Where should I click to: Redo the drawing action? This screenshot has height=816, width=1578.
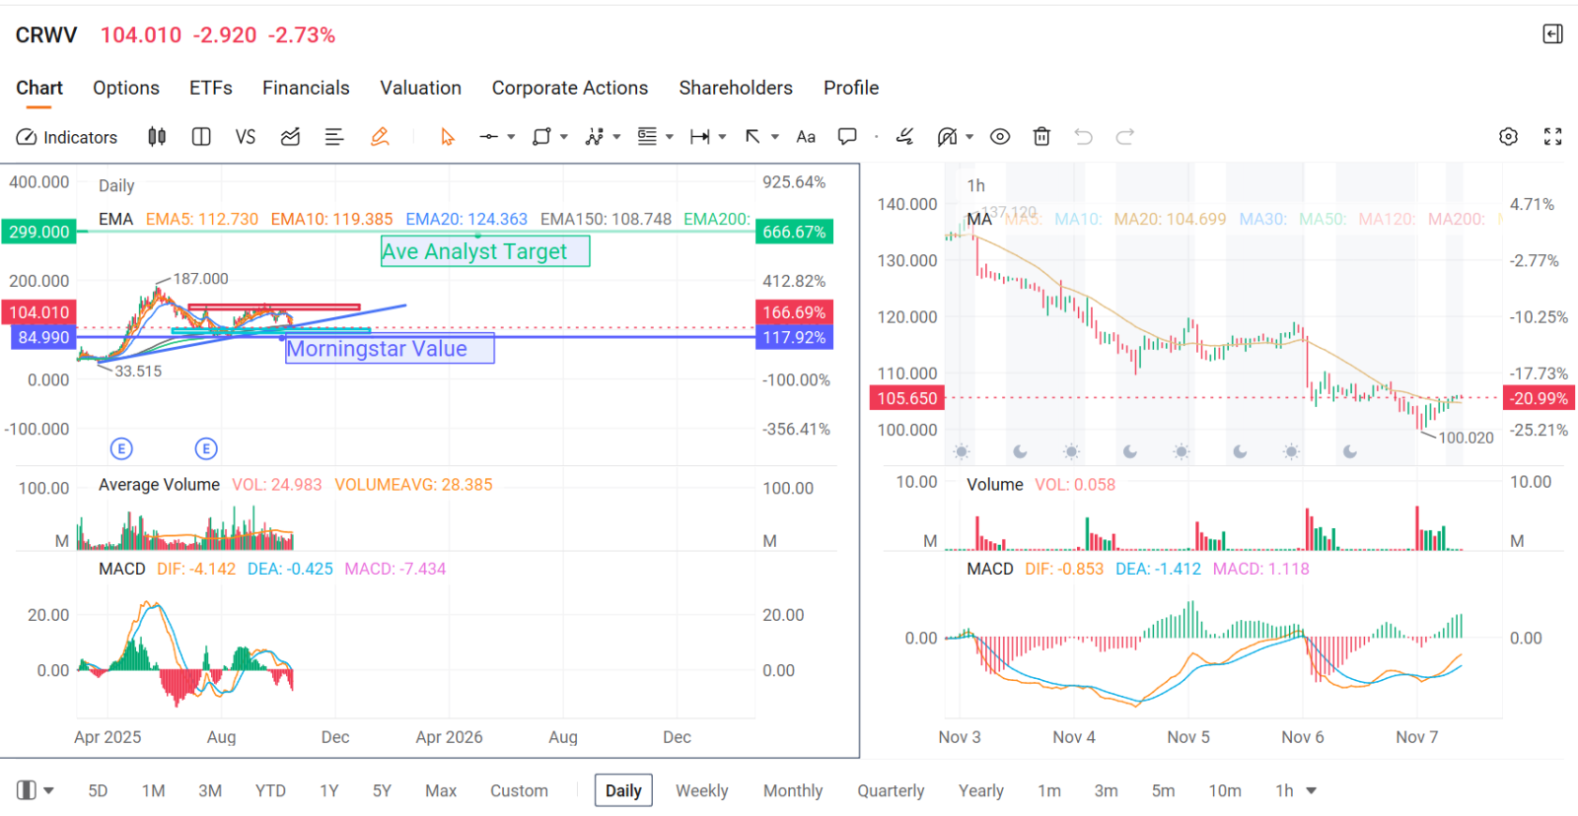1125,137
